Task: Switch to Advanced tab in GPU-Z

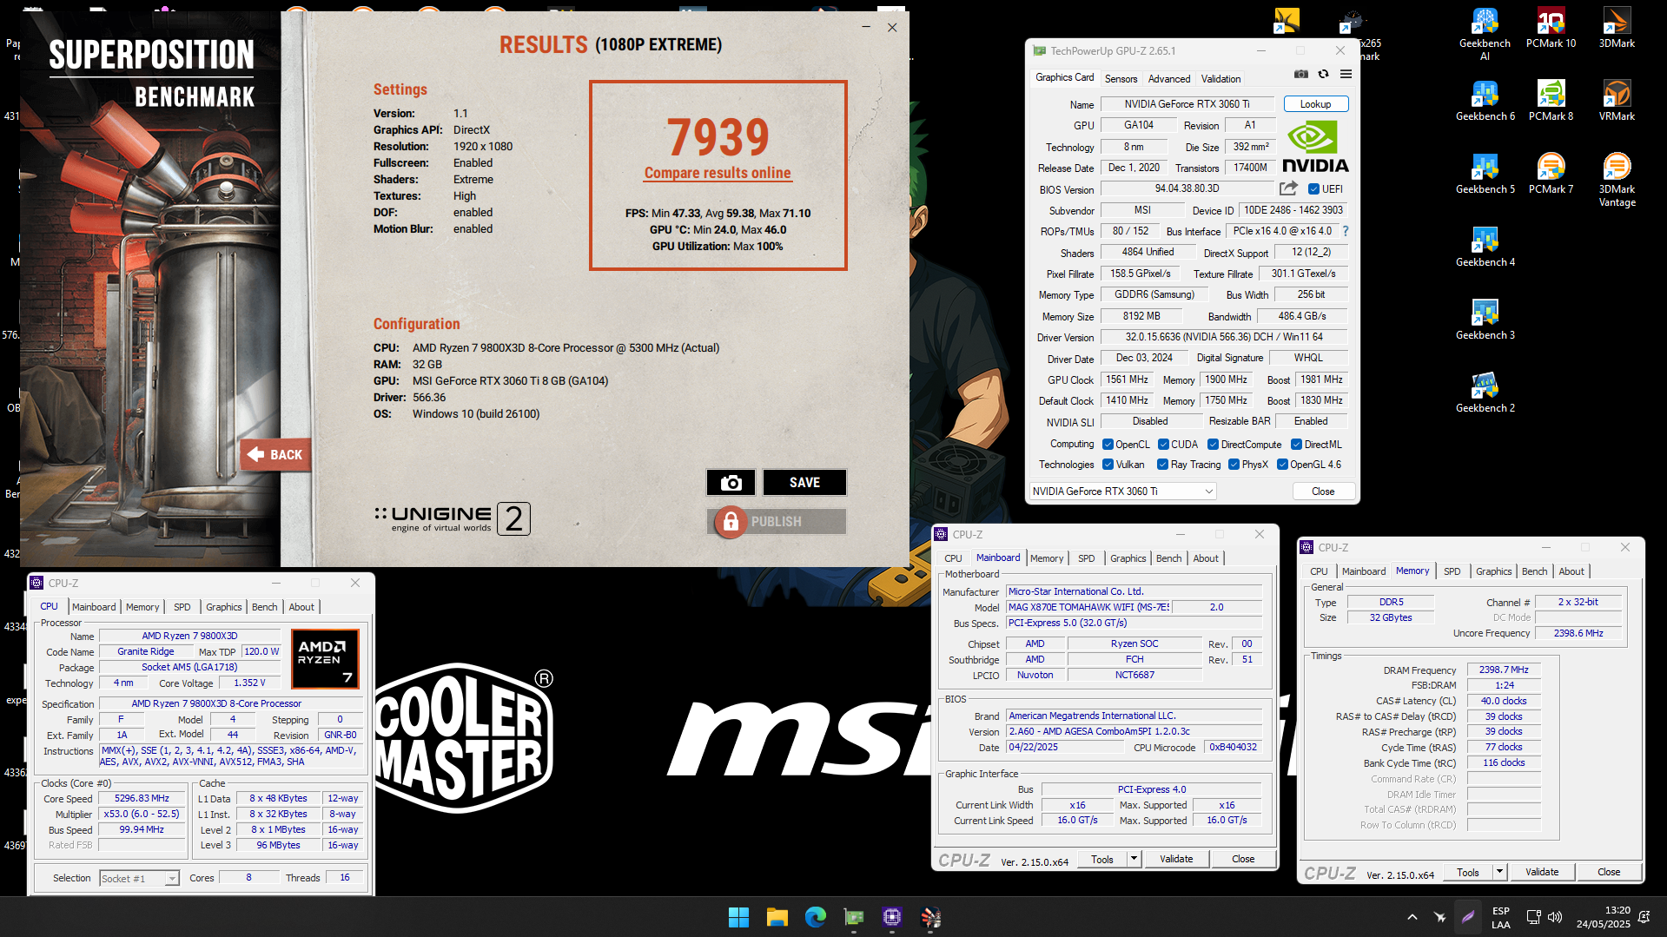Action: click(x=1169, y=79)
